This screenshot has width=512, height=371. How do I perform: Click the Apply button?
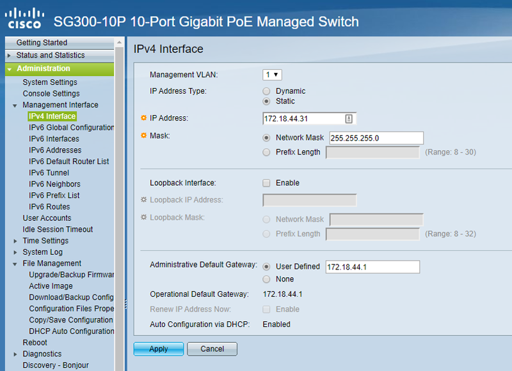pos(158,349)
